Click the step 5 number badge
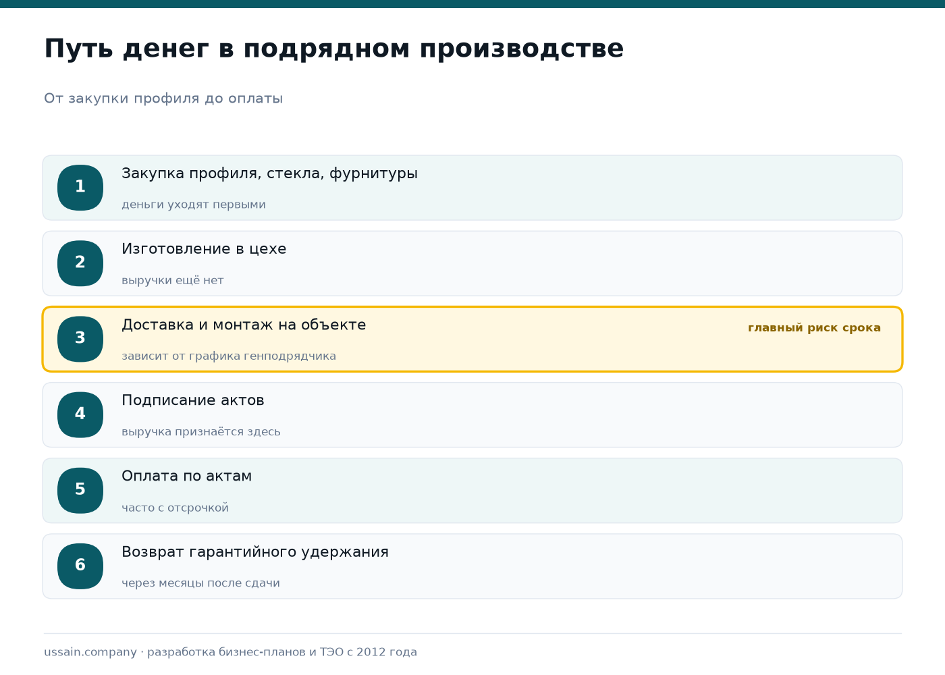Screen dimensions: 945x675 click(80, 490)
